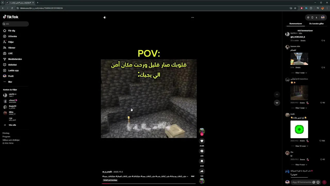Click the video progress bar
This screenshot has width=330, height=186.
point(149,183)
